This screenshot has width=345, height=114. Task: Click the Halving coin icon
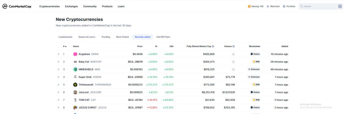[249, 6]
